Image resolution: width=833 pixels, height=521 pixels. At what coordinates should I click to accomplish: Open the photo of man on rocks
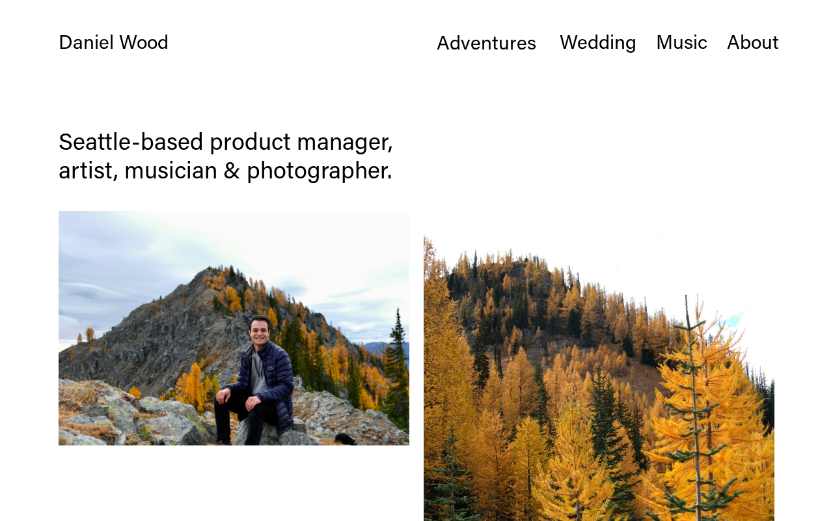(234, 328)
